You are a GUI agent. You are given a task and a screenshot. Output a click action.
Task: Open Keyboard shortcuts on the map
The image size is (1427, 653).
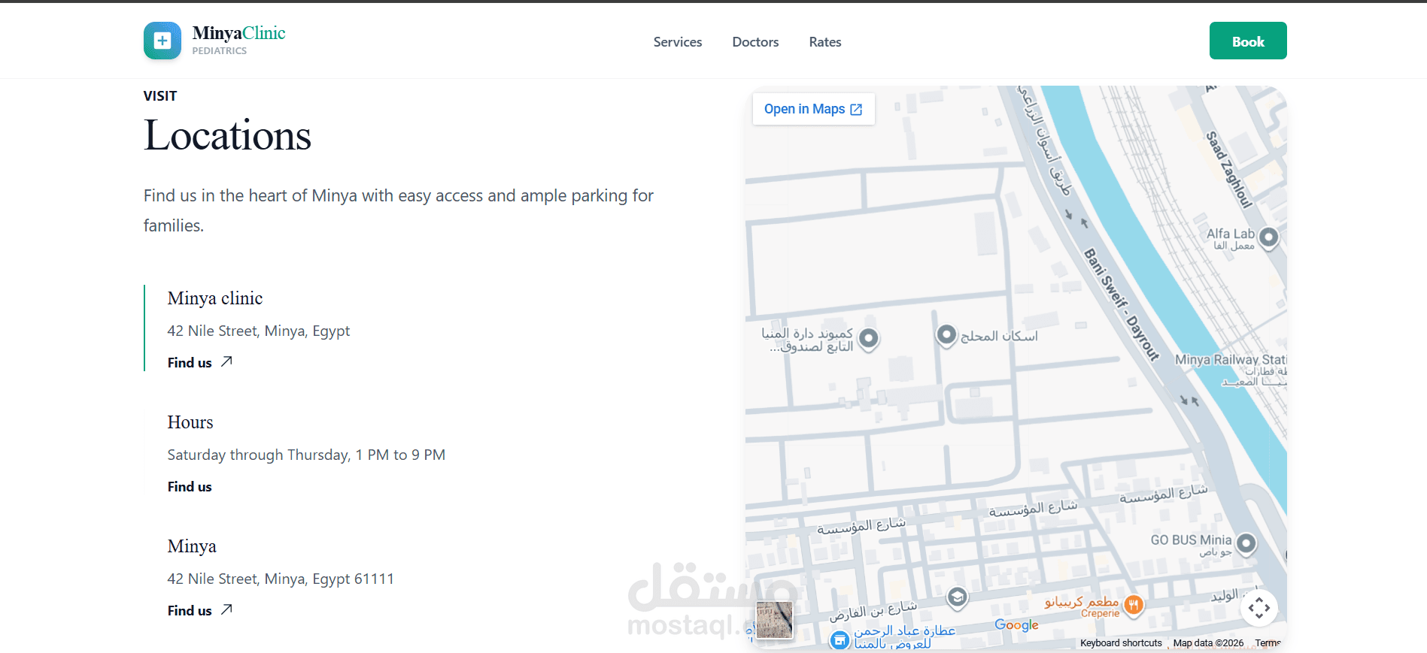pos(1121,643)
